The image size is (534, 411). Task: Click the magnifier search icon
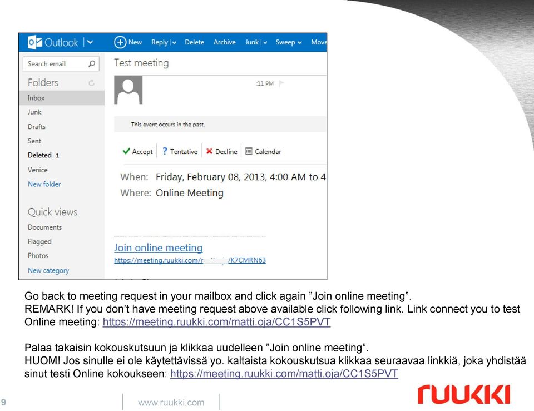point(92,63)
